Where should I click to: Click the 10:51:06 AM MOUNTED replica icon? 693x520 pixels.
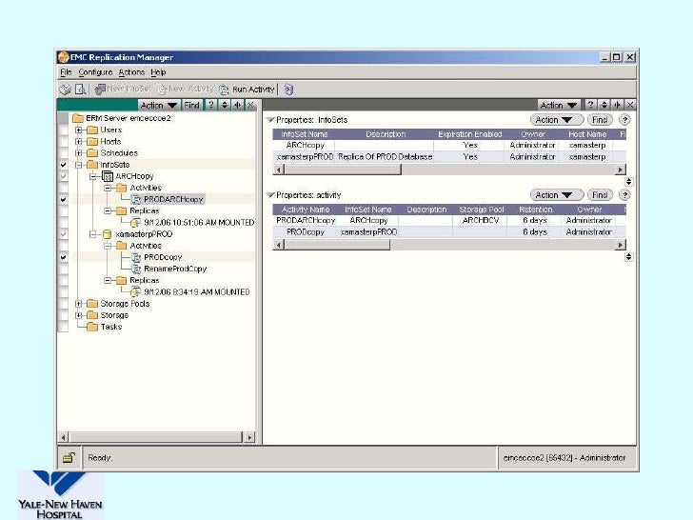coord(136,223)
